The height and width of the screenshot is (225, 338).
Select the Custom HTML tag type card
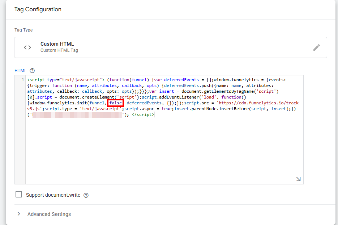coord(171,47)
